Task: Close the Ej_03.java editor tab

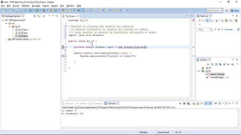Action: click(x=77, y=16)
